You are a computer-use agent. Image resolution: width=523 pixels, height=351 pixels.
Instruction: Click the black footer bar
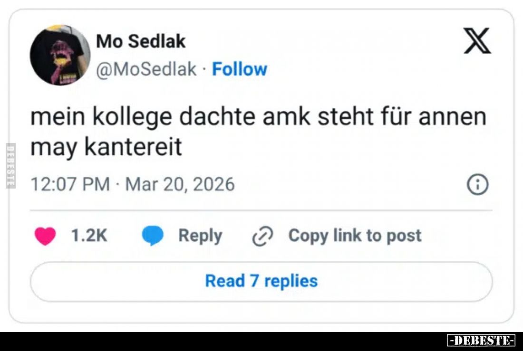click(x=214, y=341)
